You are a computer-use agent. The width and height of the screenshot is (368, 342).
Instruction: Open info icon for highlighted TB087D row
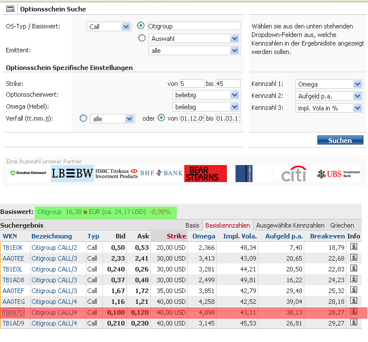point(353,312)
